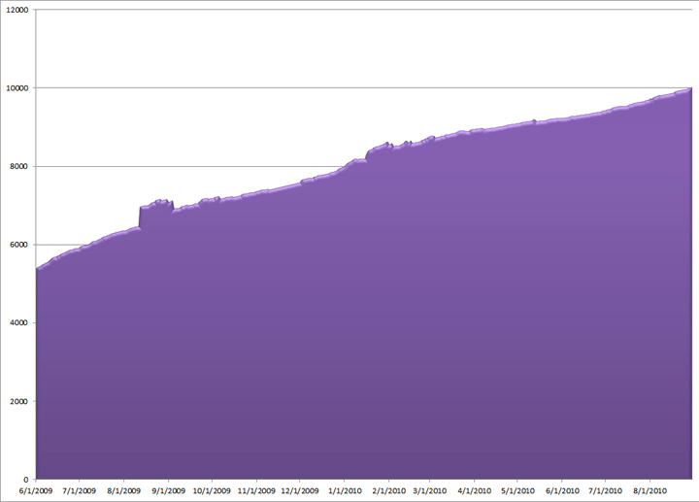This screenshot has width=699, height=502.
Task: Select the 7/1/2009 date label
Action: pos(80,491)
